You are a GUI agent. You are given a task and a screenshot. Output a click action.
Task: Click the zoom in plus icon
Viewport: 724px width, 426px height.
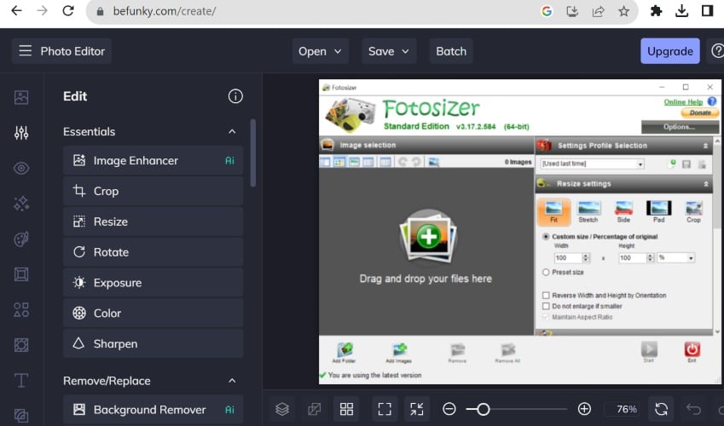point(584,409)
